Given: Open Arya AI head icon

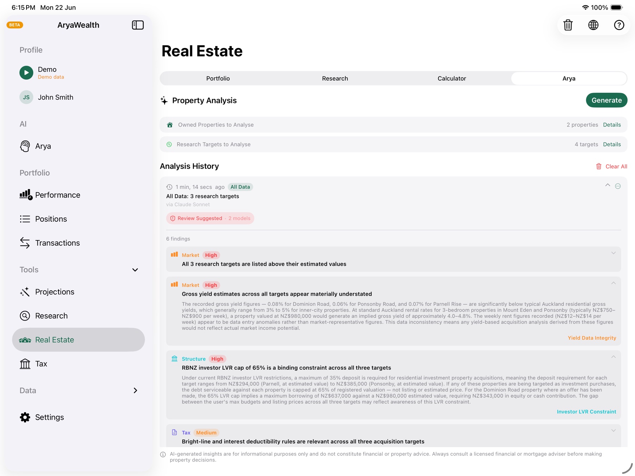Looking at the screenshot, I should 25,146.
